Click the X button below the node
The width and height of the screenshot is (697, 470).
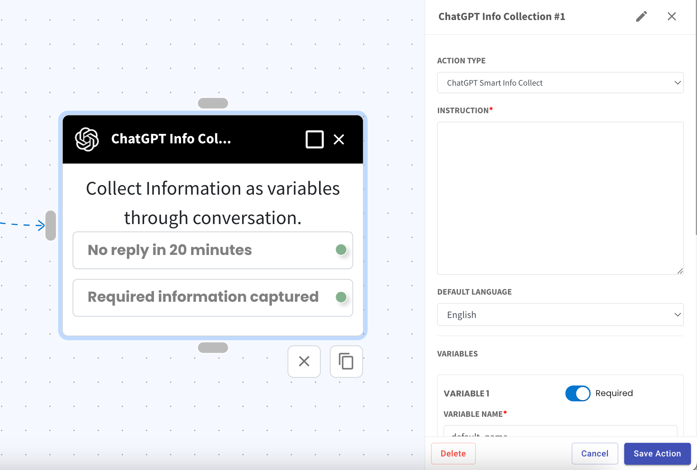(x=304, y=361)
